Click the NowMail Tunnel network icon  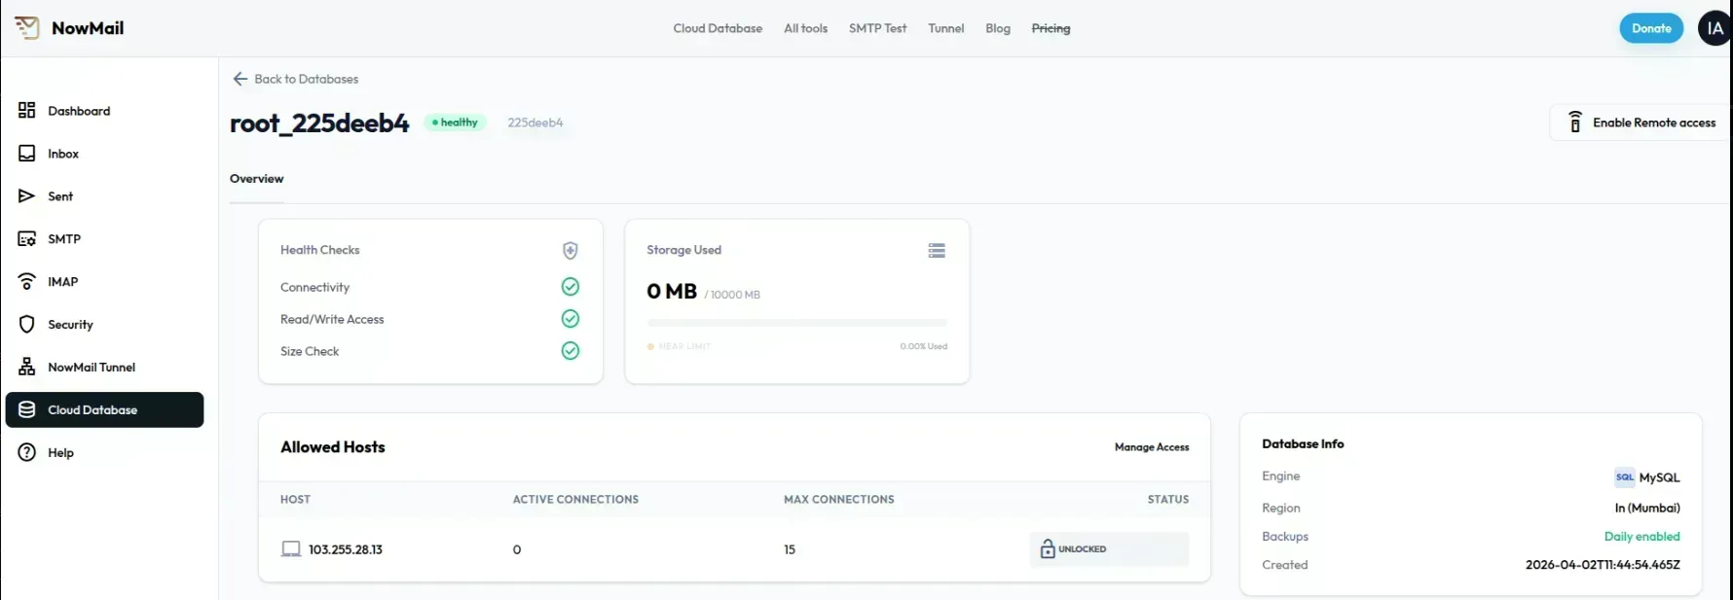click(x=27, y=368)
